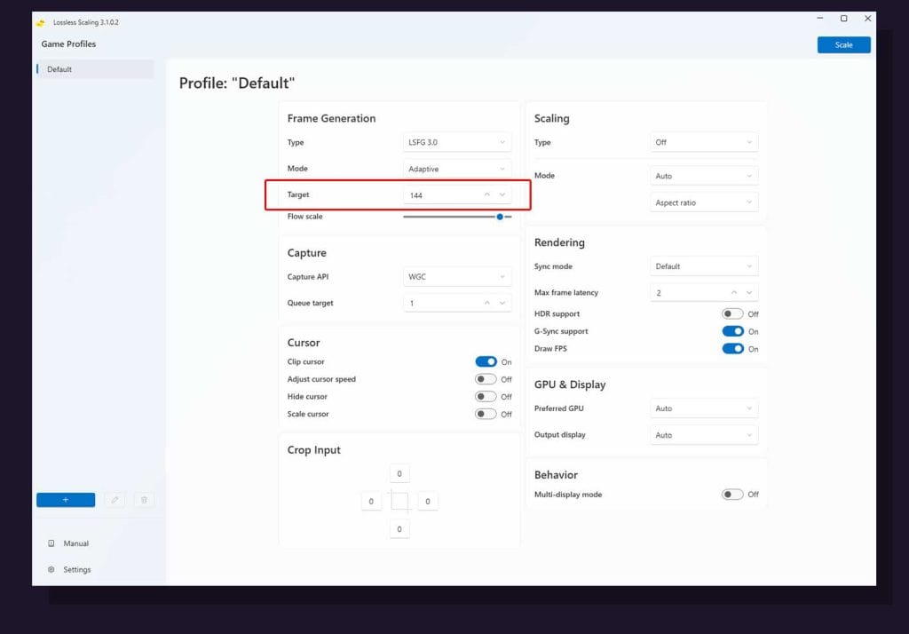Viewport: 909px width, 634px height.
Task: Enable Adjust cursor speed switch
Action: [x=486, y=379]
